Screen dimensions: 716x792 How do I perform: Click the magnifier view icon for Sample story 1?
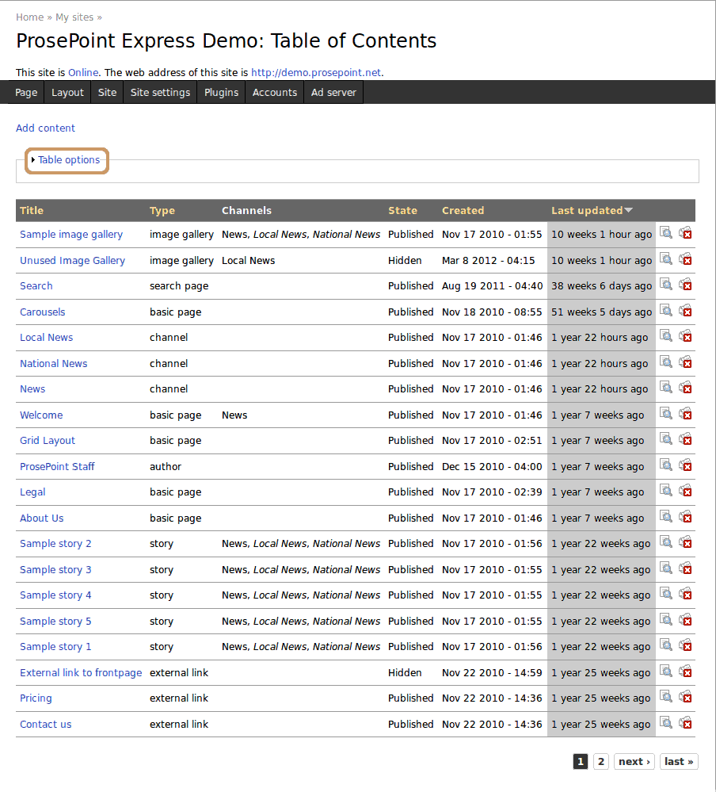pos(666,645)
